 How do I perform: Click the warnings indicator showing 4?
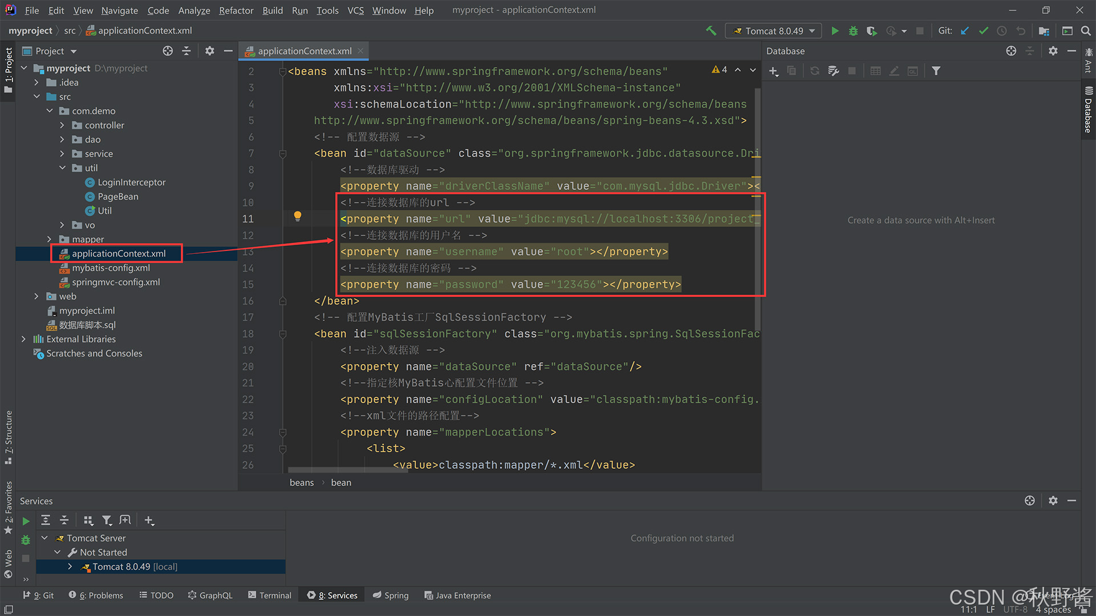point(719,70)
